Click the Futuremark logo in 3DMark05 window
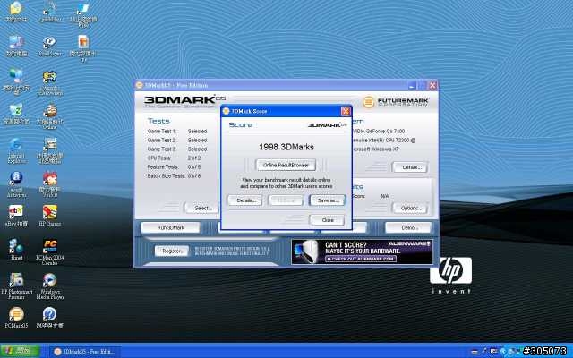This screenshot has height=358, width=573. [x=396, y=101]
